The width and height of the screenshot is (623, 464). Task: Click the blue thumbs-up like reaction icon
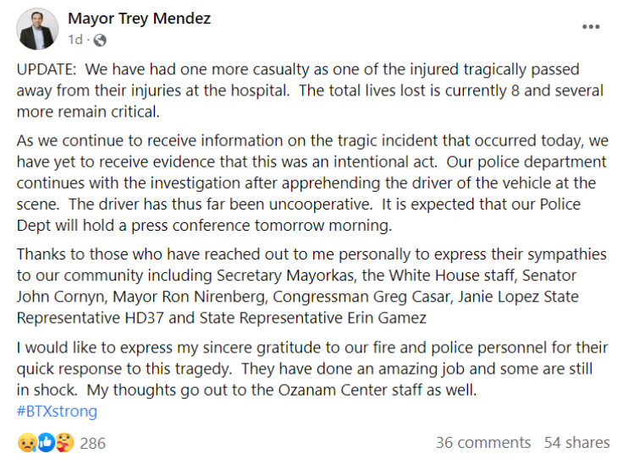pyautogui.click(x=46, y=443)
